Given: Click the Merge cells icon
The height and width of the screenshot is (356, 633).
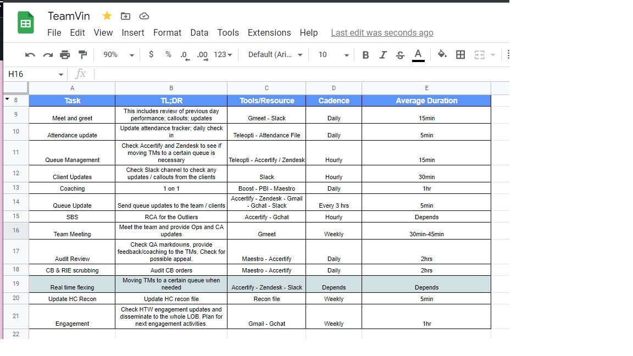Looking at the screenshot, I should [x=479, y=54].
